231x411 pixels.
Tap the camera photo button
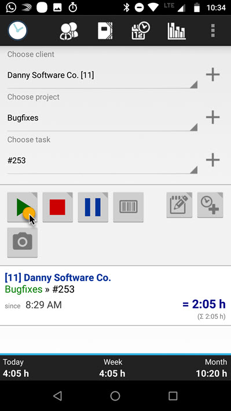(x=22, y=242)
